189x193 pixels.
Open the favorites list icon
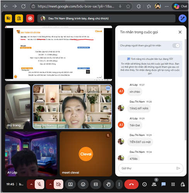tap(149, 6)
